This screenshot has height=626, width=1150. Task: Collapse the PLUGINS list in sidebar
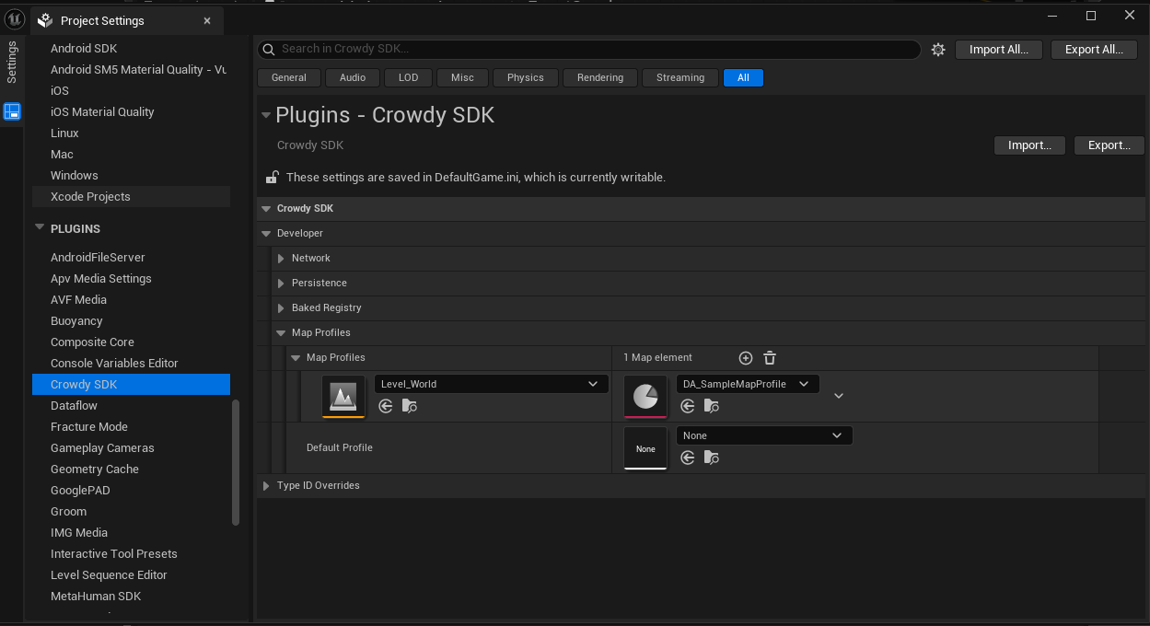point(40,227)
